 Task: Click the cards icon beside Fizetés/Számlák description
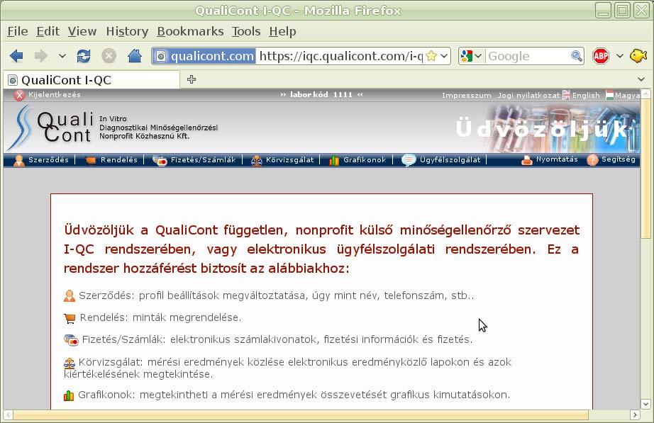click(71, 340)
